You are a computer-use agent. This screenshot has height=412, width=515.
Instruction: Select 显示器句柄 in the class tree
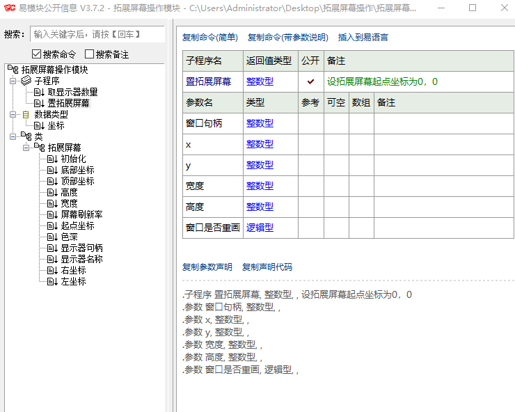point(81,248)
